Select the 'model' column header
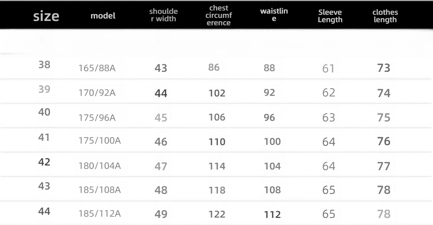 [x=103, y=16]
